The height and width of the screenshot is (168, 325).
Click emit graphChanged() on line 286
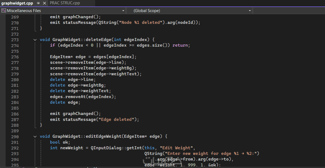pos(75,114)
